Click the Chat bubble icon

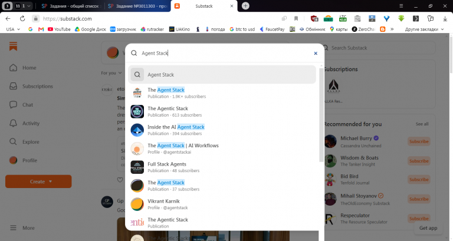click(x=14, y=105)
